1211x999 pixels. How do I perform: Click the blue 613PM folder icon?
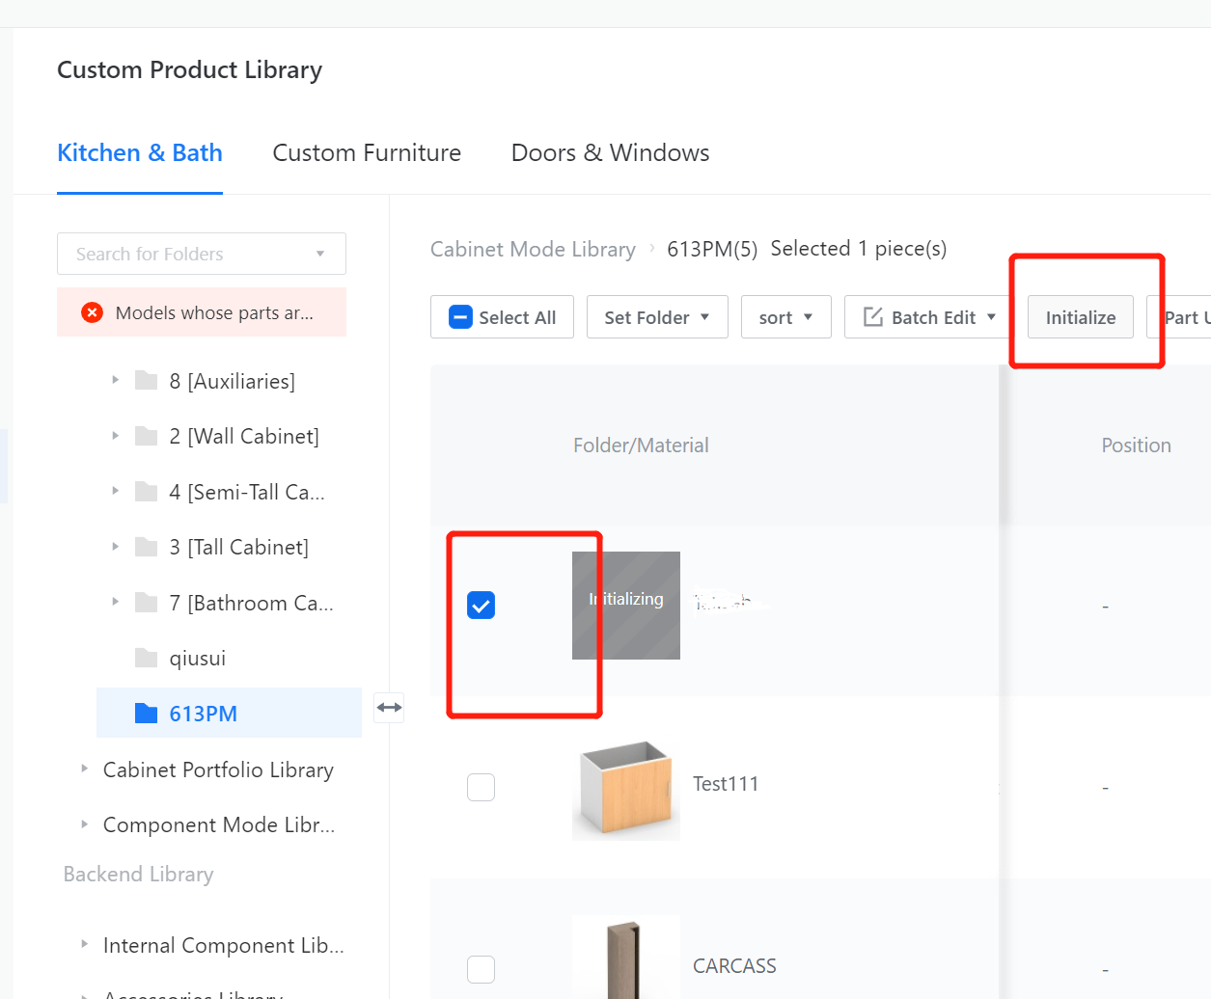tap(146, 714)
